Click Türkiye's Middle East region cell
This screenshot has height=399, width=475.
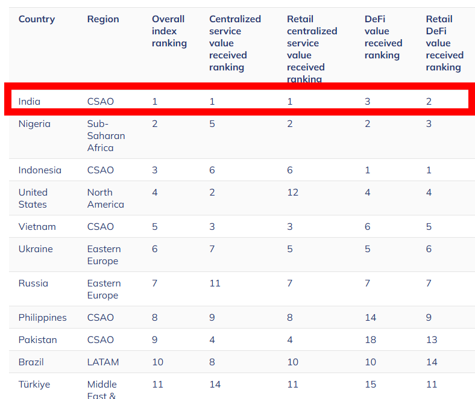tap(102, 389)
